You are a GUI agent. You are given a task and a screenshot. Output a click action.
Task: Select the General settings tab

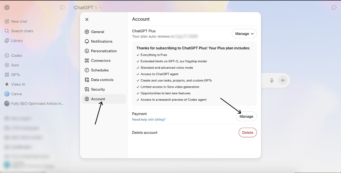[104, 32]
